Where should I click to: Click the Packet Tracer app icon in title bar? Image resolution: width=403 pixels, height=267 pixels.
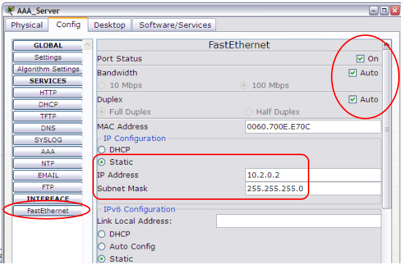pyautogui.click(x=10, y=11)
